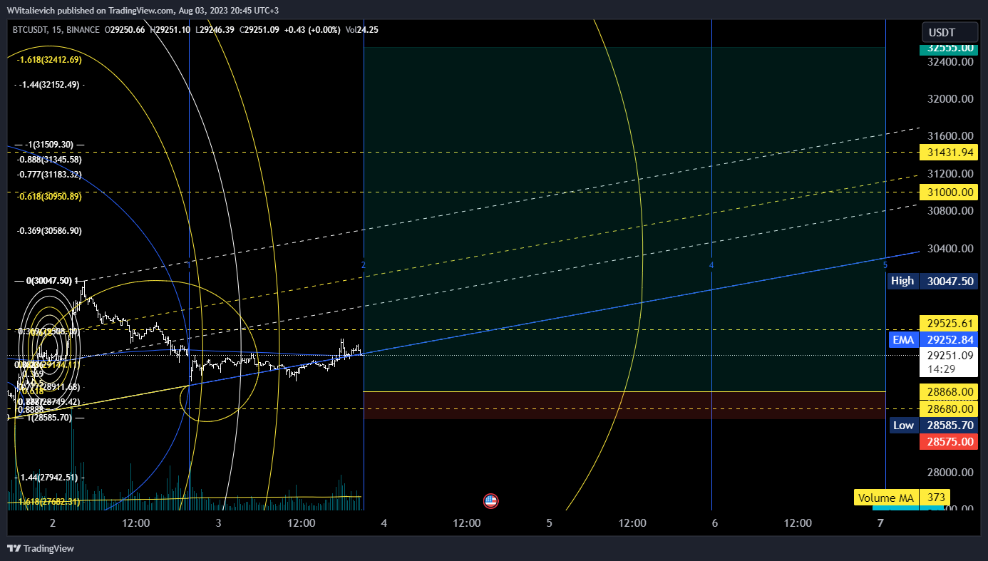Click the current price label 29251.09
The image size is (988, 561).
(x=948, y=354)
